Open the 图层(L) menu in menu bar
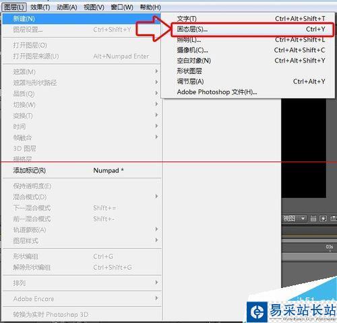 coord(14,7)
